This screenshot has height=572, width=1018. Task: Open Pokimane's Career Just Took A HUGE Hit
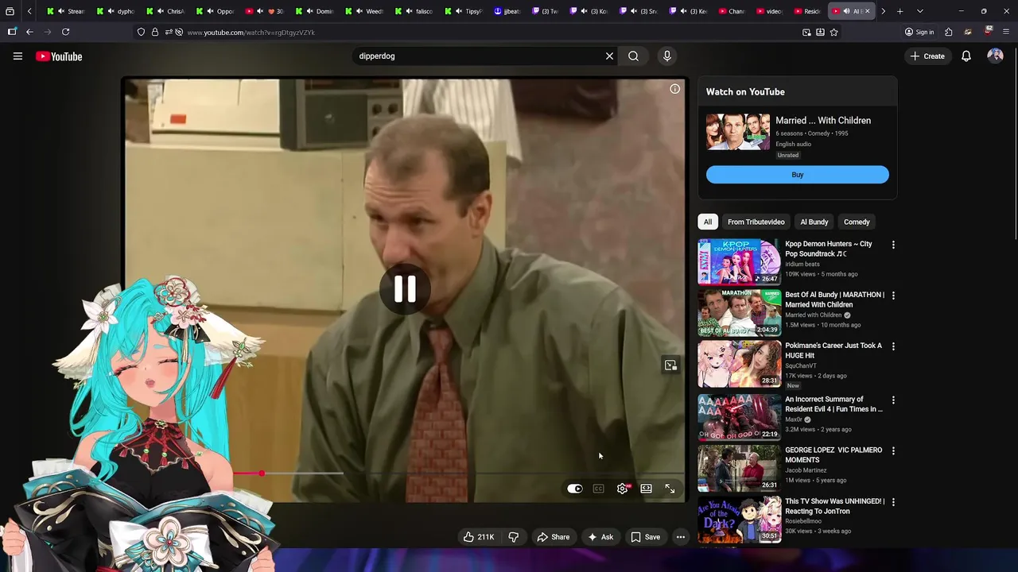(x=833, y=350)
